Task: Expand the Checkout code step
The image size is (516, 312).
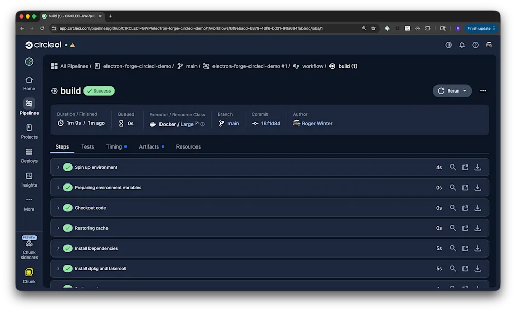Action: [x=58, y=208]
